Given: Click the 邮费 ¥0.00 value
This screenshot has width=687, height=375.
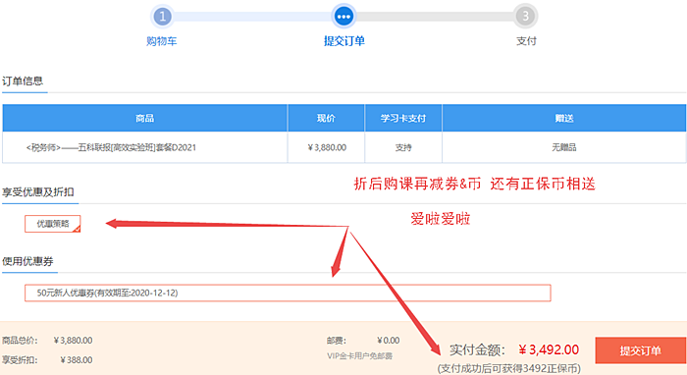Looking at the screenshot, I should click(389, 341).
